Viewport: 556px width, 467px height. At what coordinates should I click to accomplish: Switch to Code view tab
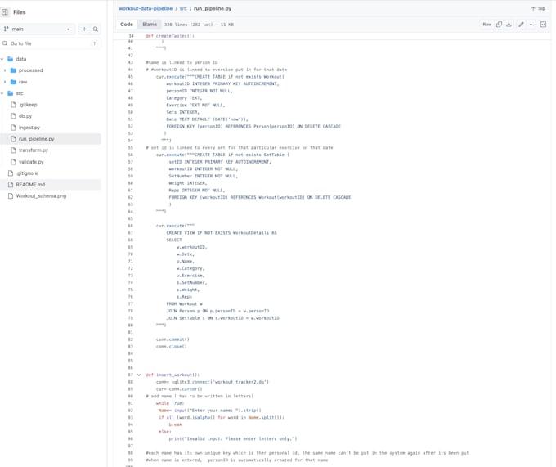127,25
